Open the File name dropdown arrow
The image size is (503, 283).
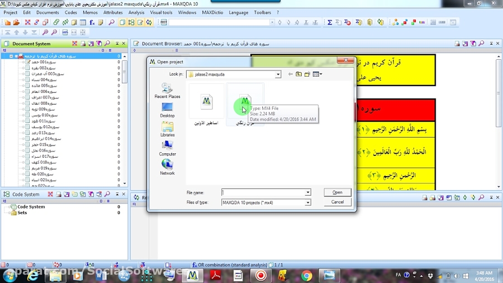[x=307, y=192]
